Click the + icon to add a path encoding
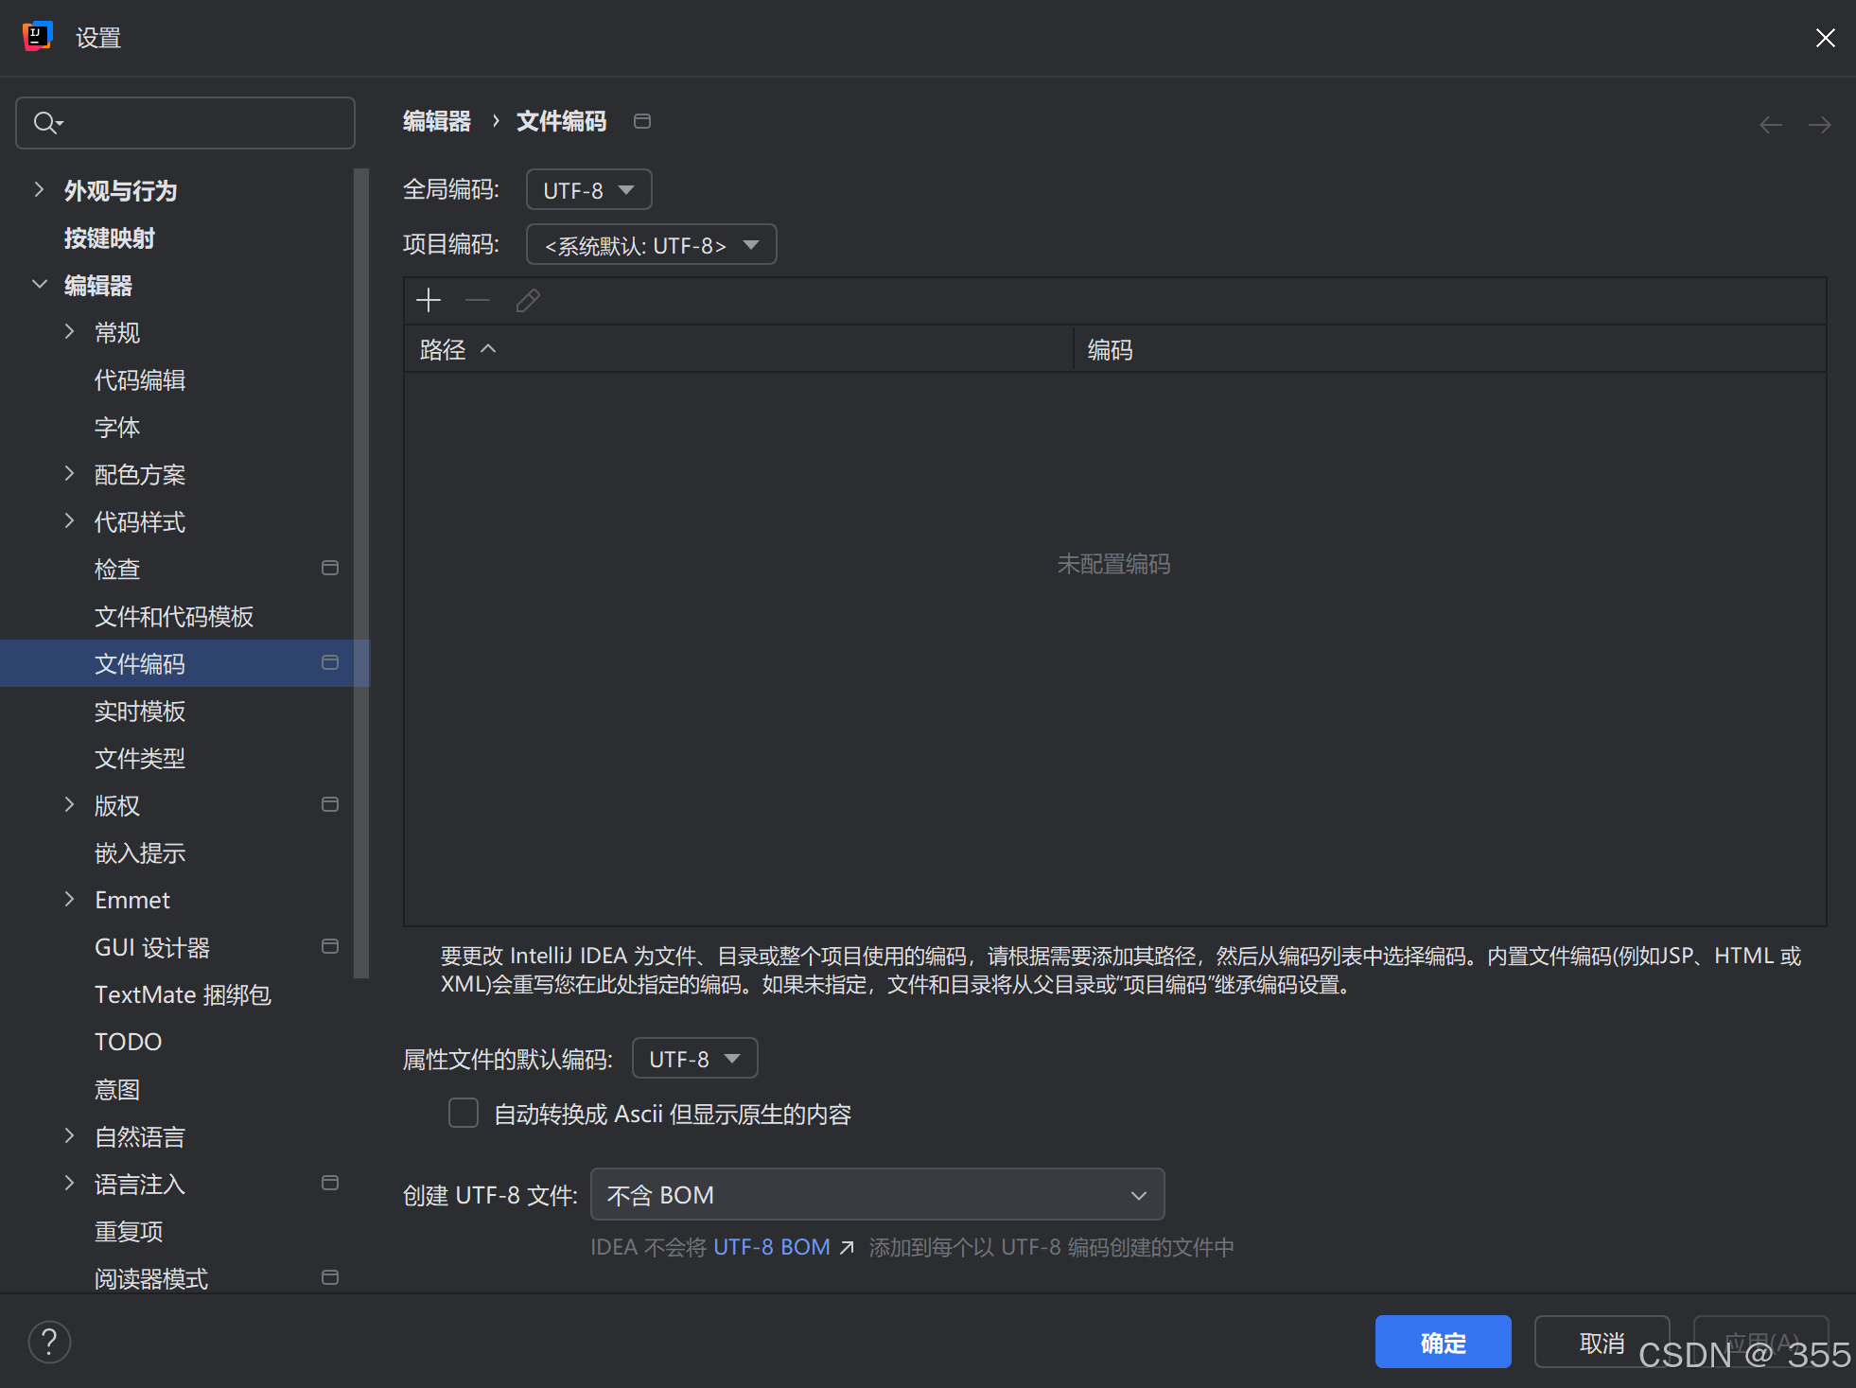 click(428, 300)
